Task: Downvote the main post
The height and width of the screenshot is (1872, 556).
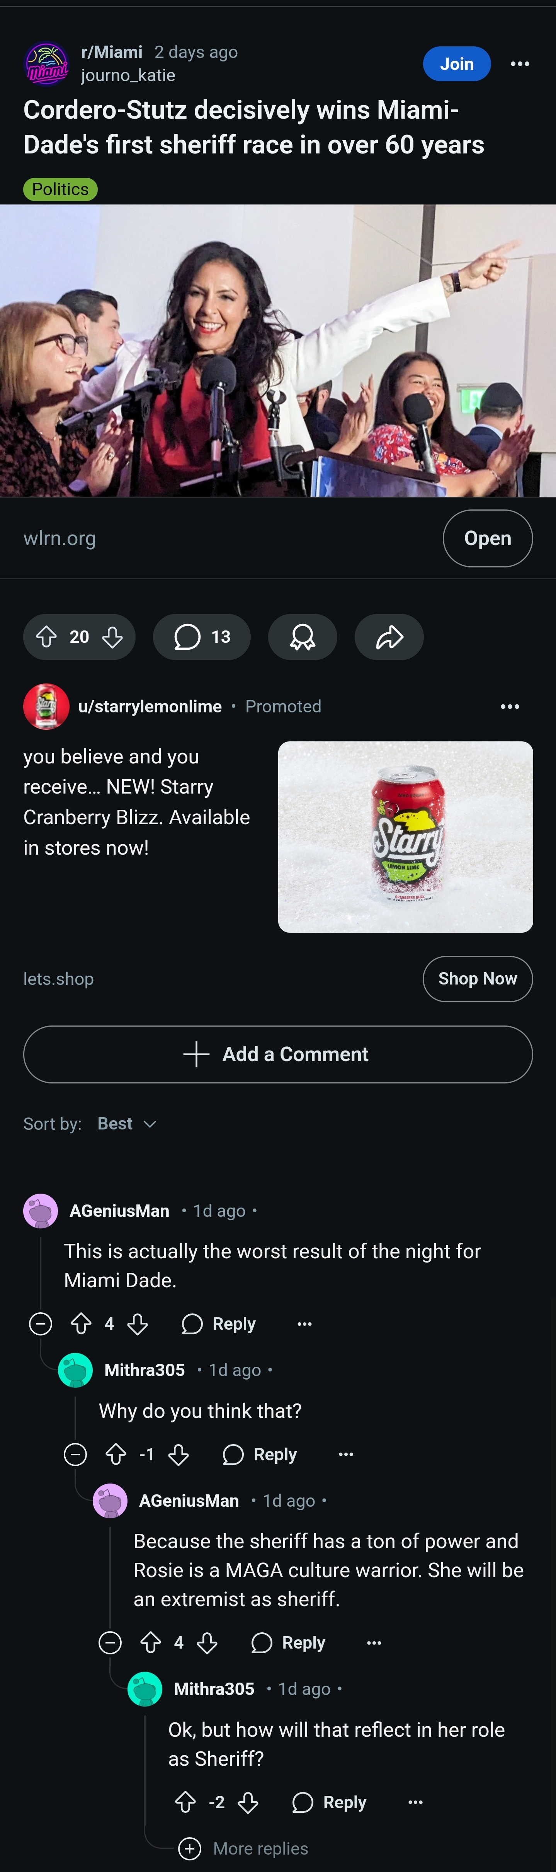Action: click(113, 637)
